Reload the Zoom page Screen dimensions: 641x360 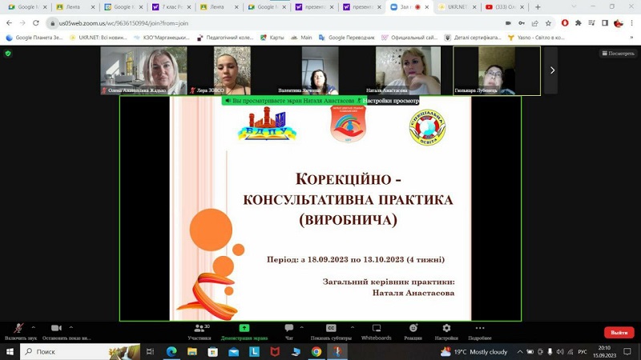click(36, 23)
